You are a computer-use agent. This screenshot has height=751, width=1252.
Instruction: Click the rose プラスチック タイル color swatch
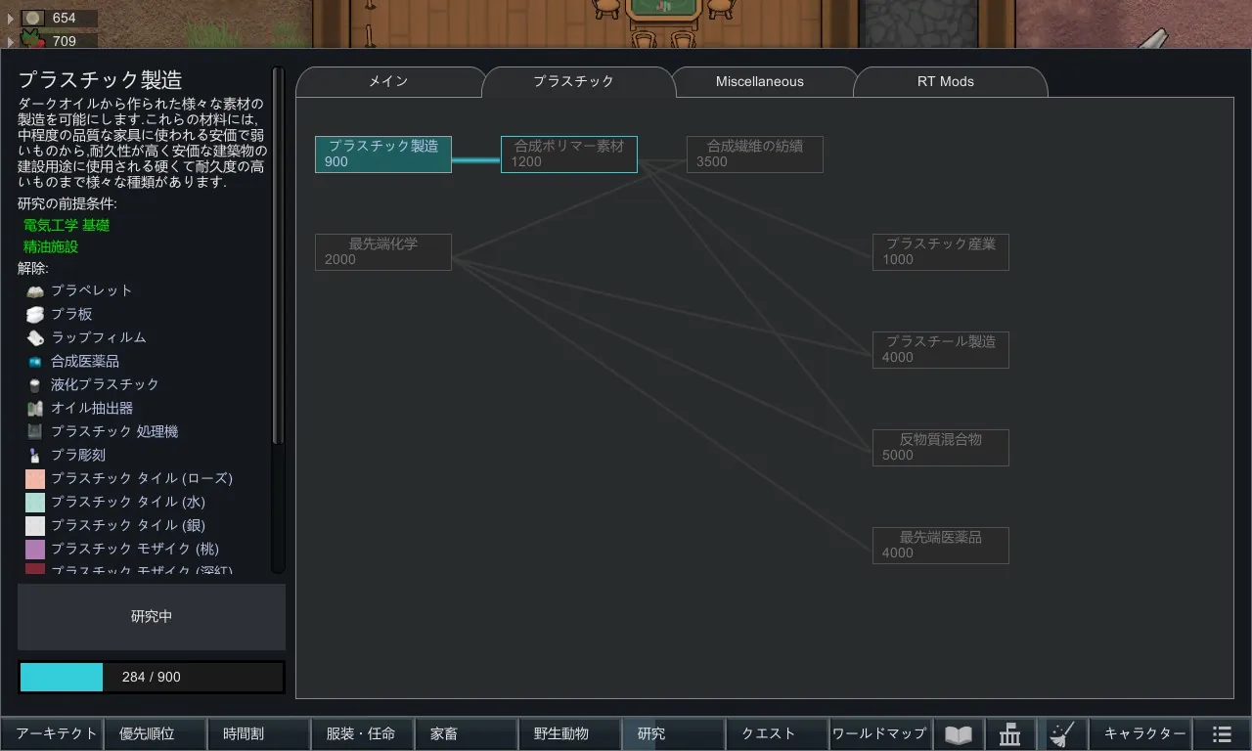[x=35, y=478]
